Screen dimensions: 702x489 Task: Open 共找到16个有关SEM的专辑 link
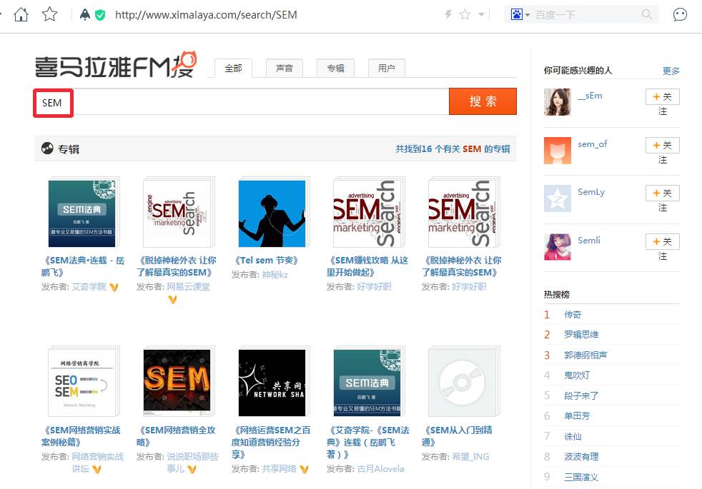453,149
